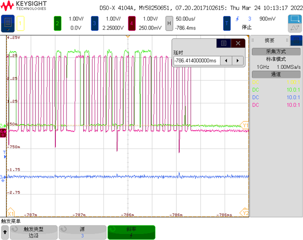The height and width of the screenshot is (240, 303).
Task: Click the blue DC 10.0:1 channel row
Action: click(276, 97)
